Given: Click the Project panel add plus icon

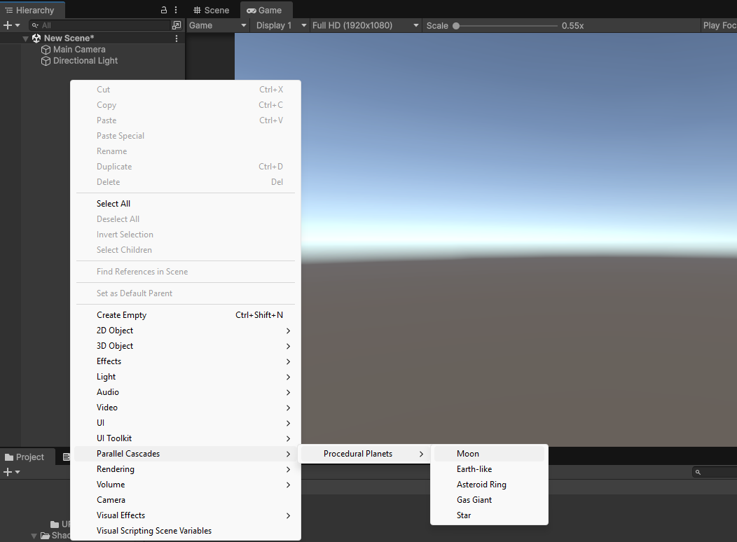Looking at the screenshot, I should (7, 472).
